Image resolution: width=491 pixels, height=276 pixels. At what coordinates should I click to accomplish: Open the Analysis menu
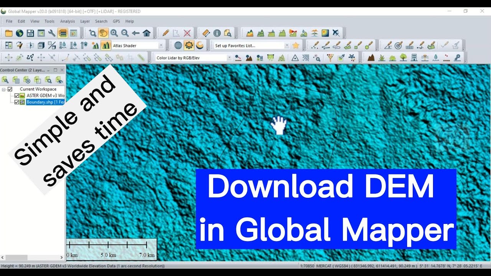point(68,21)
